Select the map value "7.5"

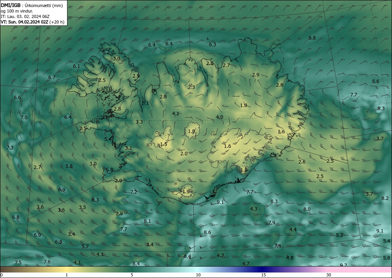click(18, 262)
